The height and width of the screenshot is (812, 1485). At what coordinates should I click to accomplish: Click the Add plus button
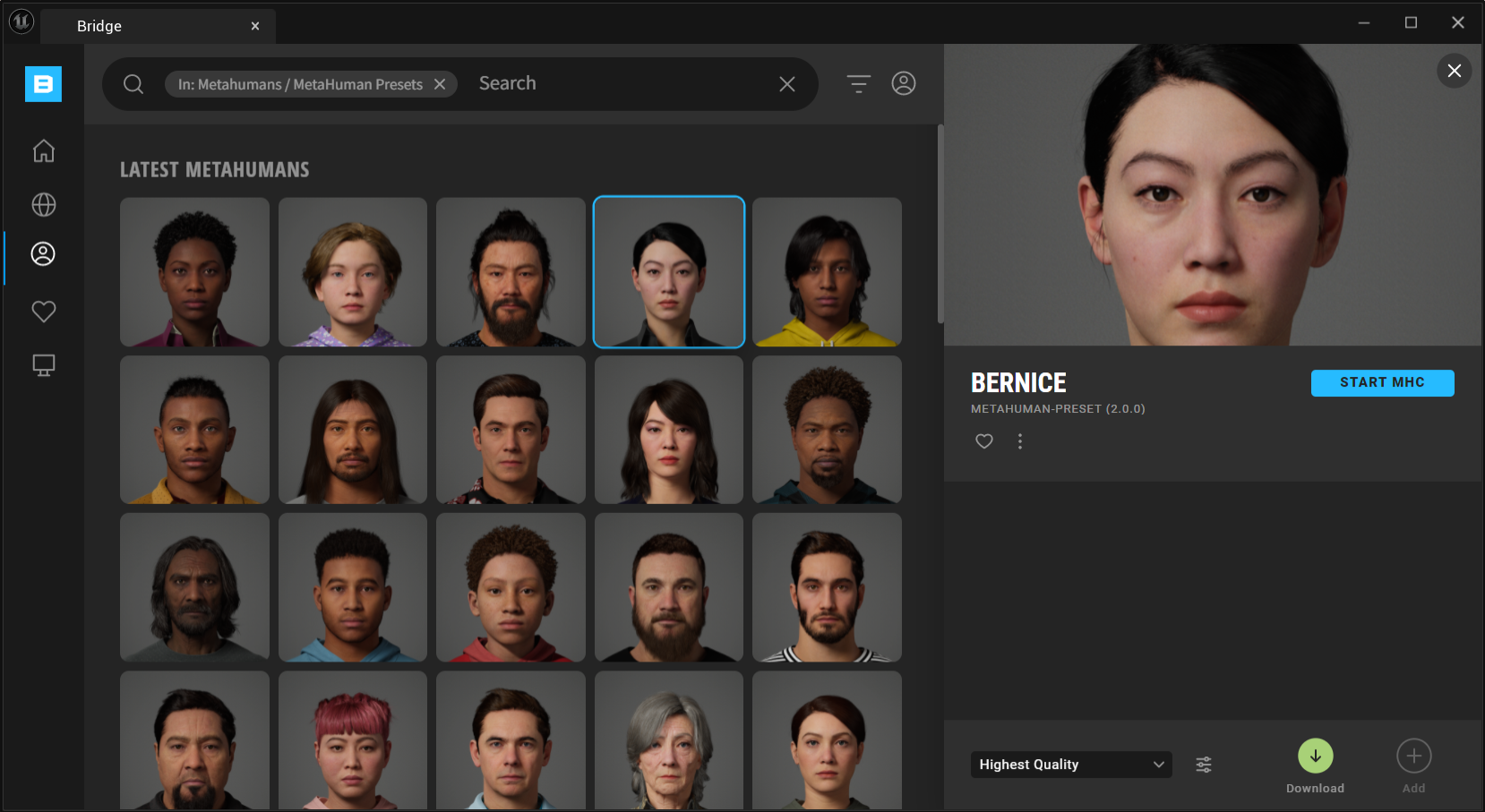1414,756
